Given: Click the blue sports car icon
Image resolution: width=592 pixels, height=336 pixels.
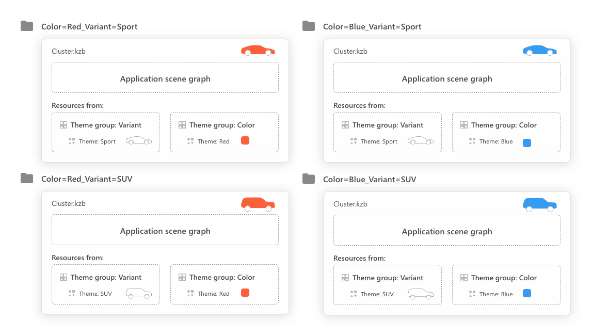Looking at the screenshot, I should click(x=539, y=51).
